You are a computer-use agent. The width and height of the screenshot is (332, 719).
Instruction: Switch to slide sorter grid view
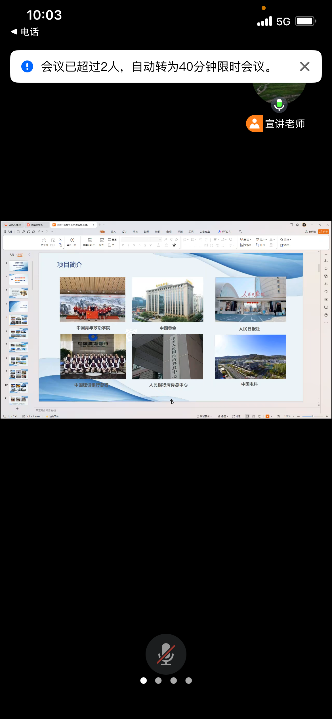253,416
